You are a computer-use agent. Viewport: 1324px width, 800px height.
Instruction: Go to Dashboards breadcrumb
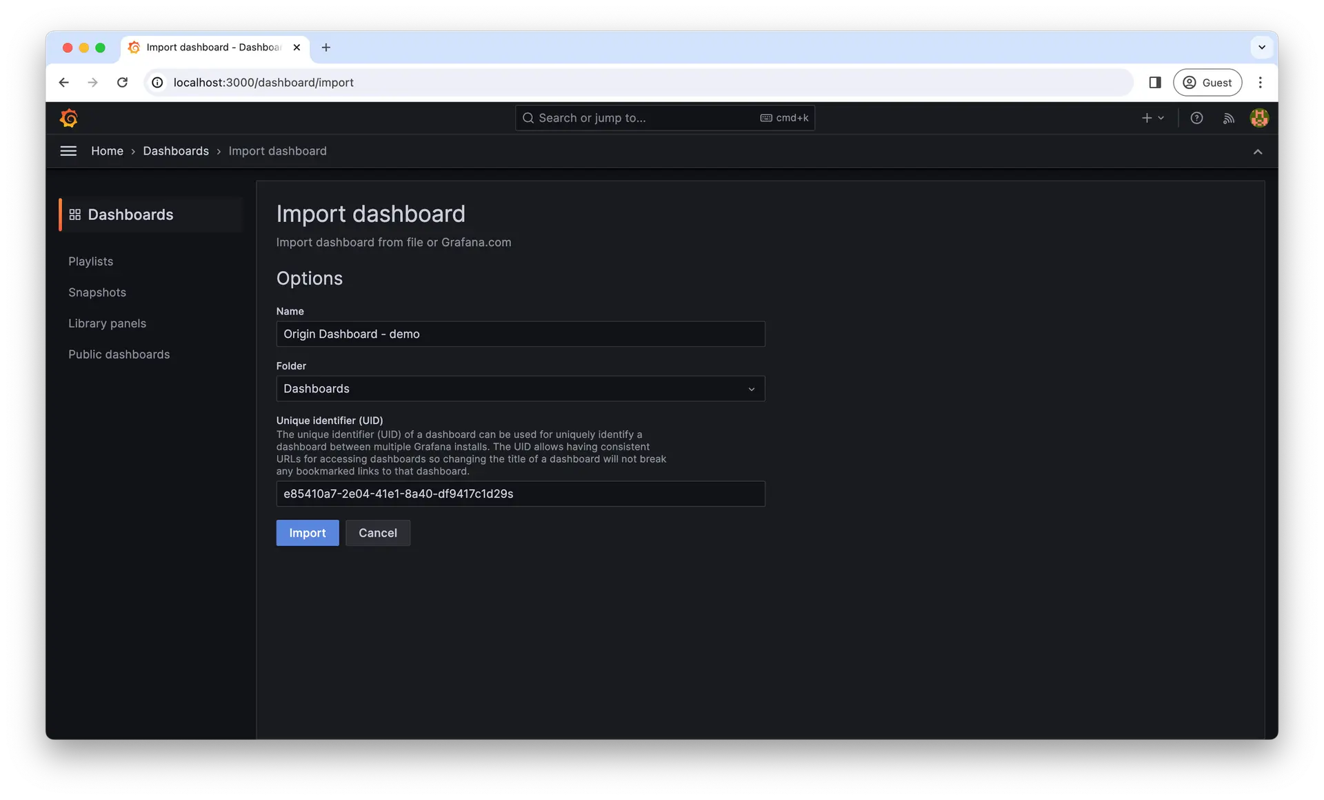176,151
